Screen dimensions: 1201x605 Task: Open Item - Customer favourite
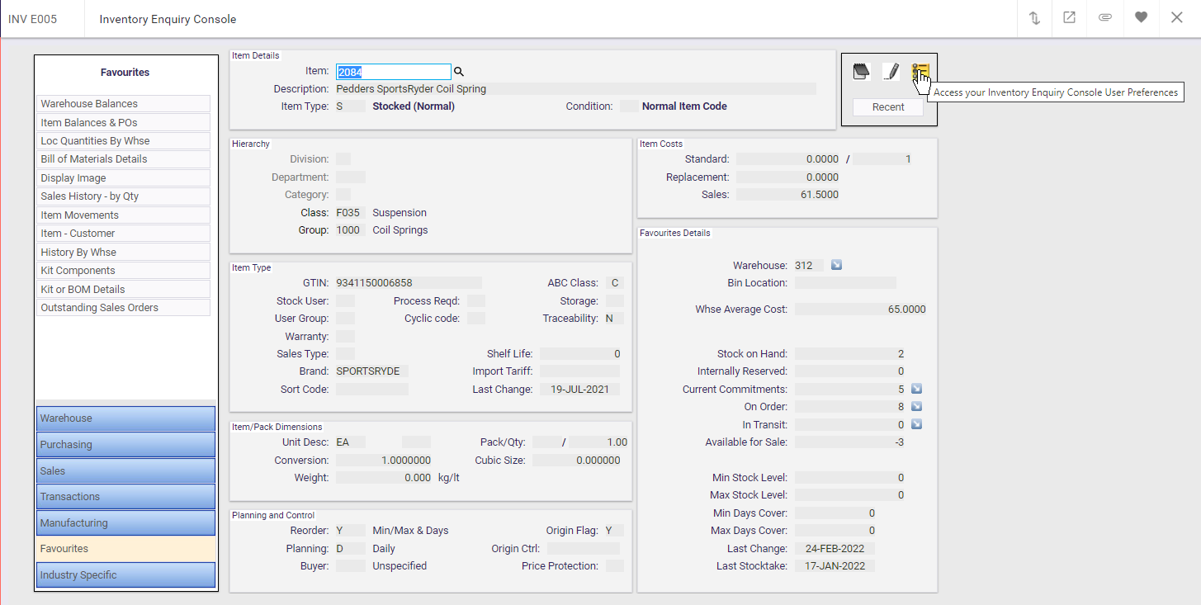[124, 234]
